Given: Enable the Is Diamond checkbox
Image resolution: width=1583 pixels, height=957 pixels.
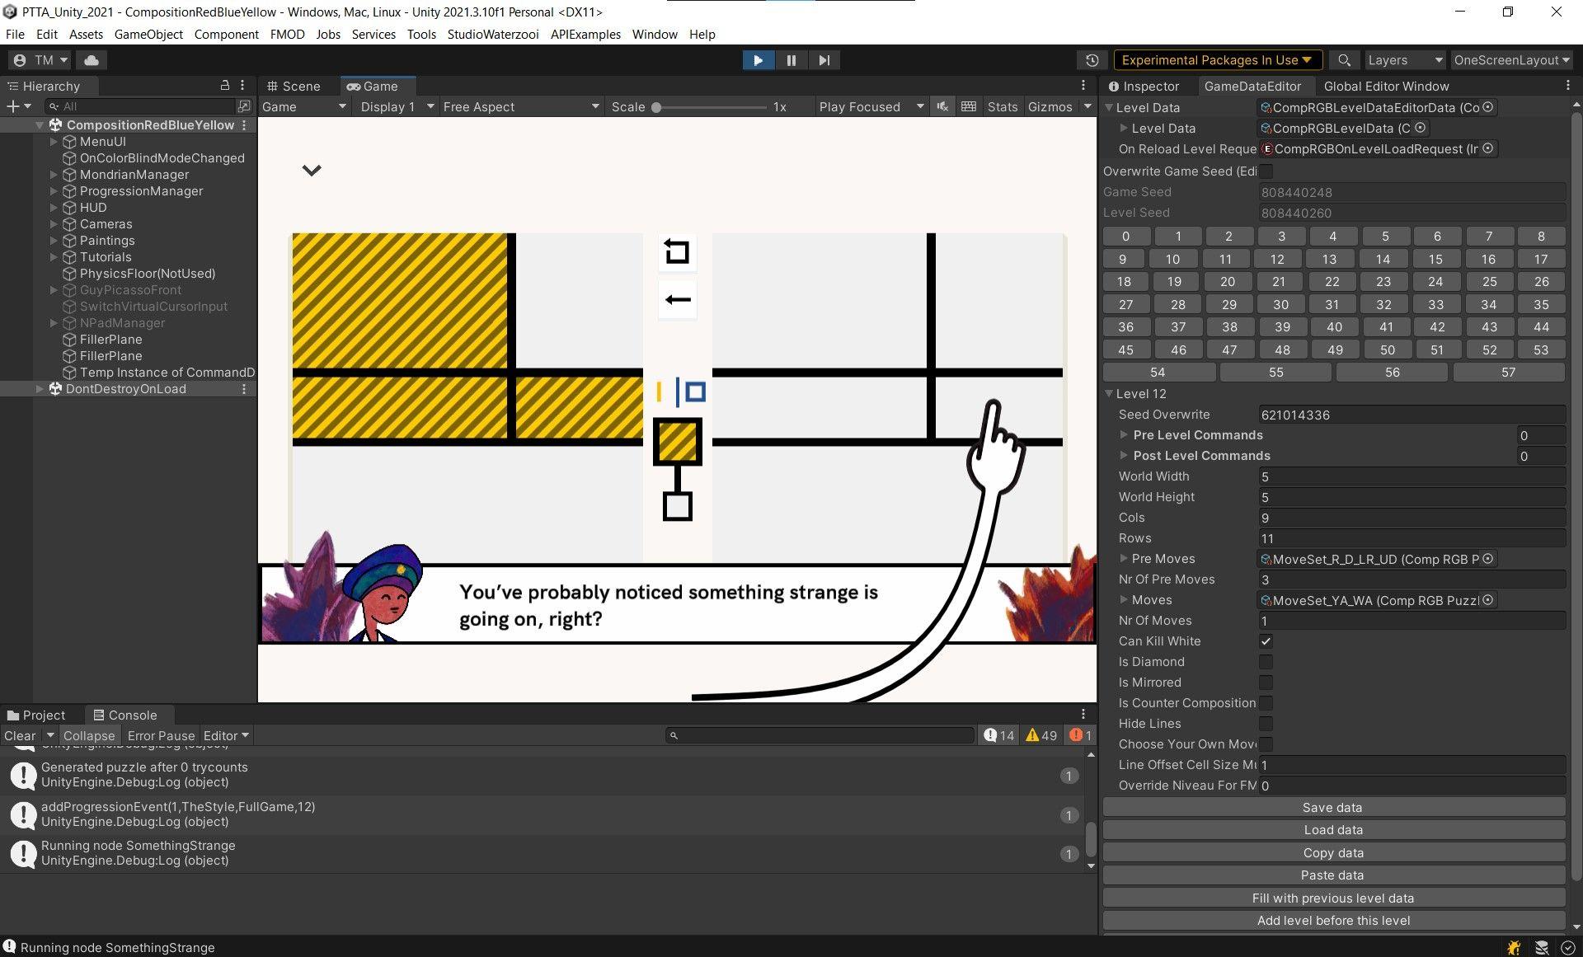Looking at the screenshot, I should [x=1266, y=662].
